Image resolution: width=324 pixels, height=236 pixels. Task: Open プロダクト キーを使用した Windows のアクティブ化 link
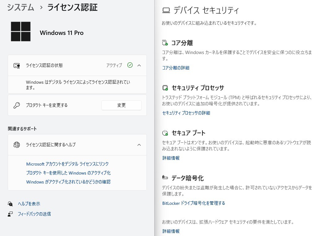coord(68,173)
